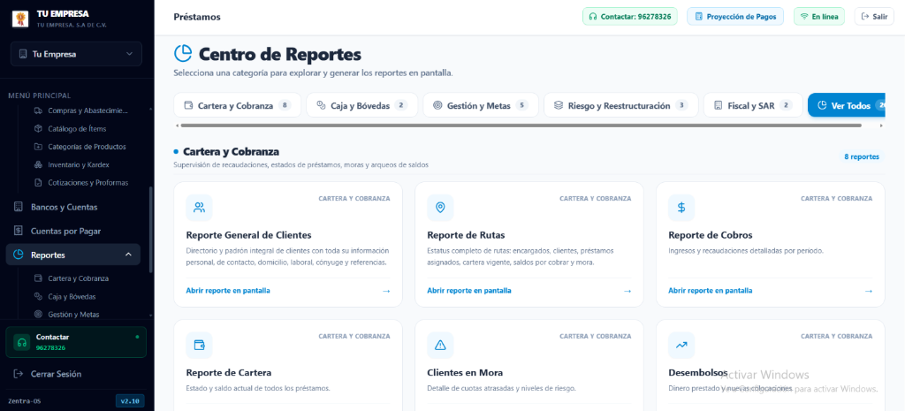Click the arrow on Reporte de Cobros card
Screen dimensions: 905x411
pos(869,291)
